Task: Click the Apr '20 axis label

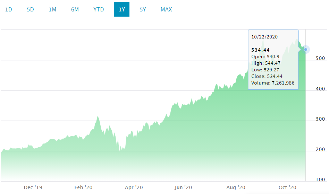Action: (134, 187)
